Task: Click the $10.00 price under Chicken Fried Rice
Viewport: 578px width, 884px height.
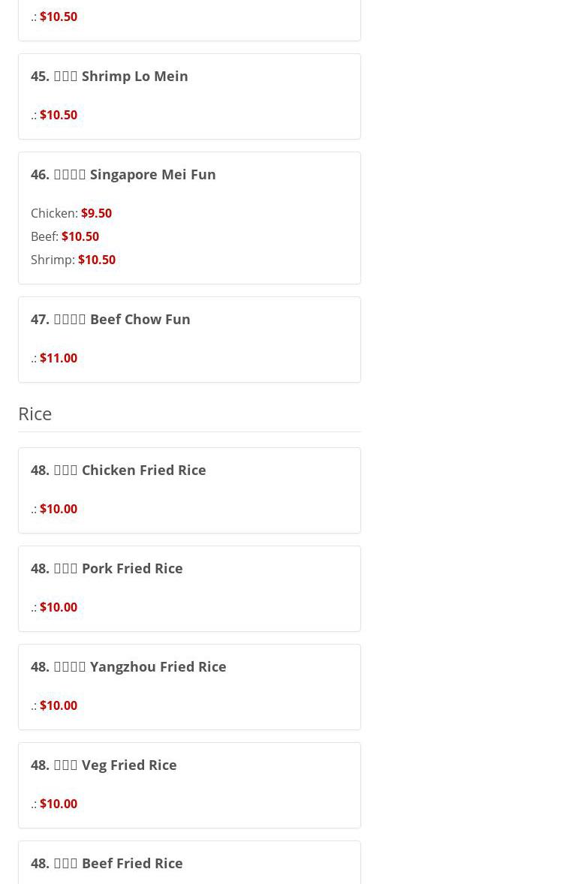Action: click(58, 509)
